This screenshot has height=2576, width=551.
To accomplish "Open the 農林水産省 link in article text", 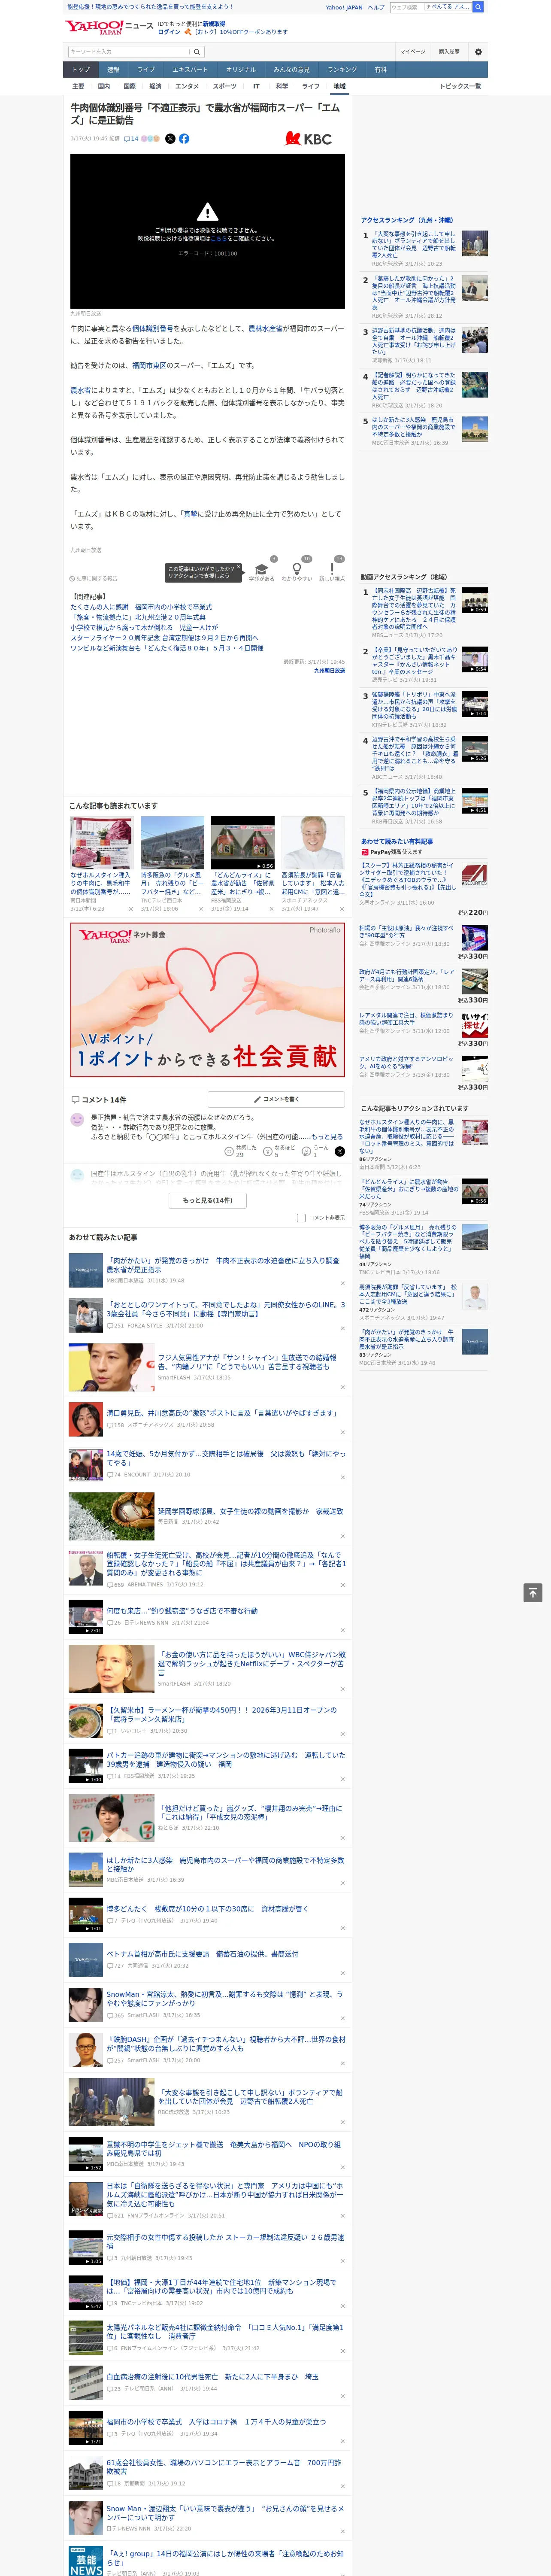I will pyautogui.click(x=265, y=328).
